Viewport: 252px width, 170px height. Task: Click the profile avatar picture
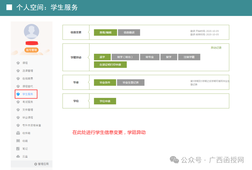click(31, 31)
